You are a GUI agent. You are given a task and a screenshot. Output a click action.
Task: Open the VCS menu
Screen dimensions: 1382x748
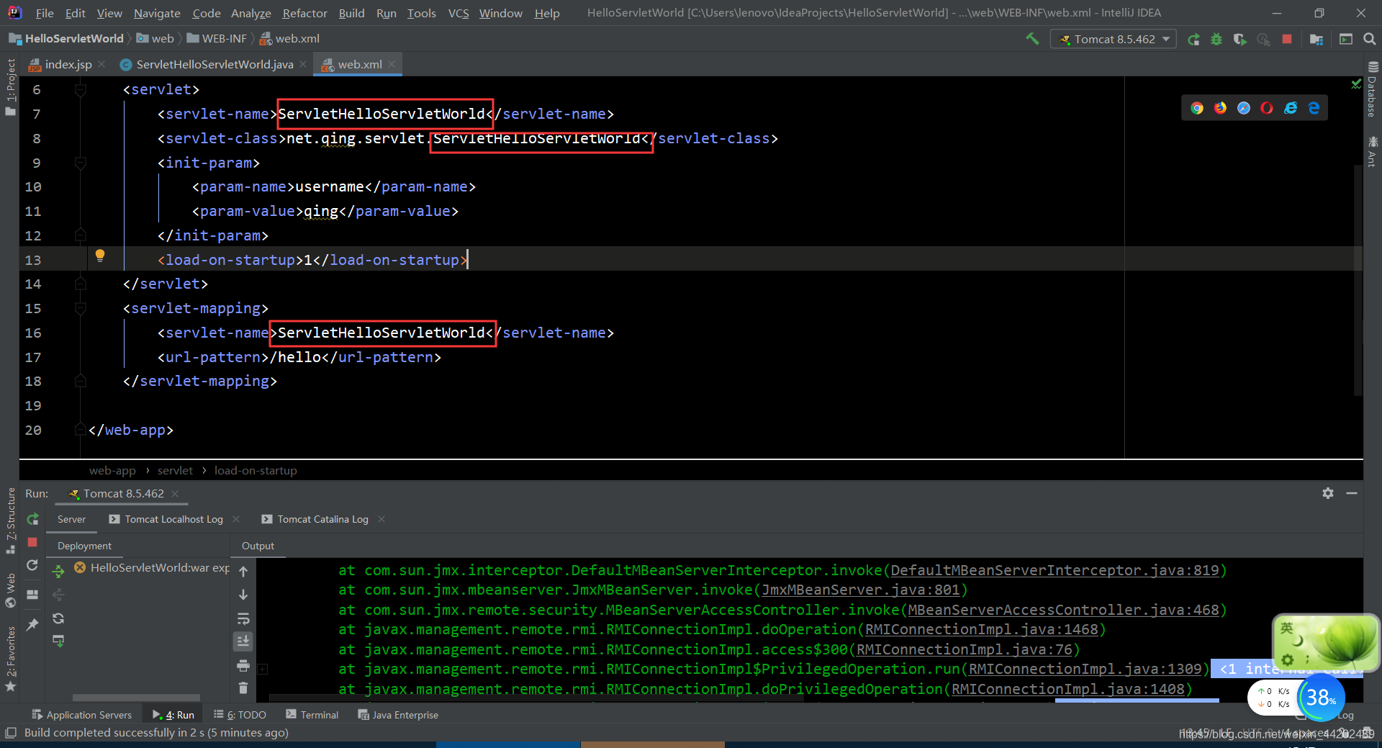(458, 13)
